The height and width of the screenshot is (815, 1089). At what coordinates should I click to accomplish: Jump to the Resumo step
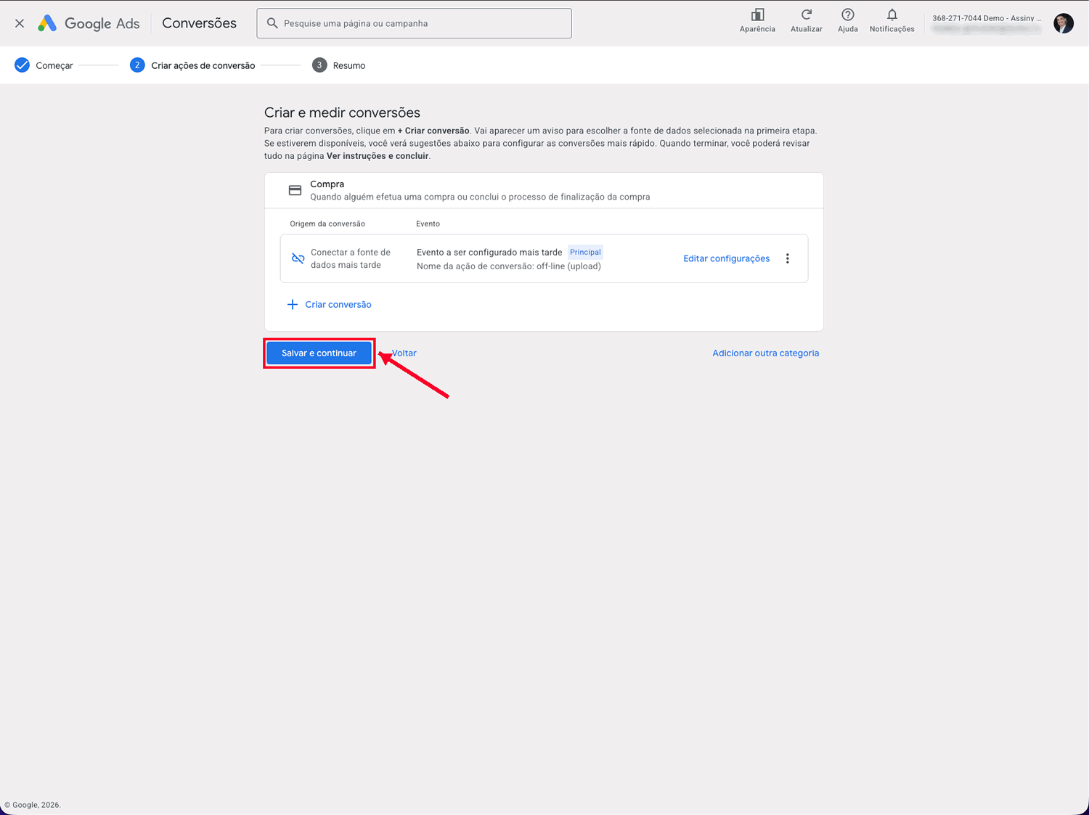(339, 65)
